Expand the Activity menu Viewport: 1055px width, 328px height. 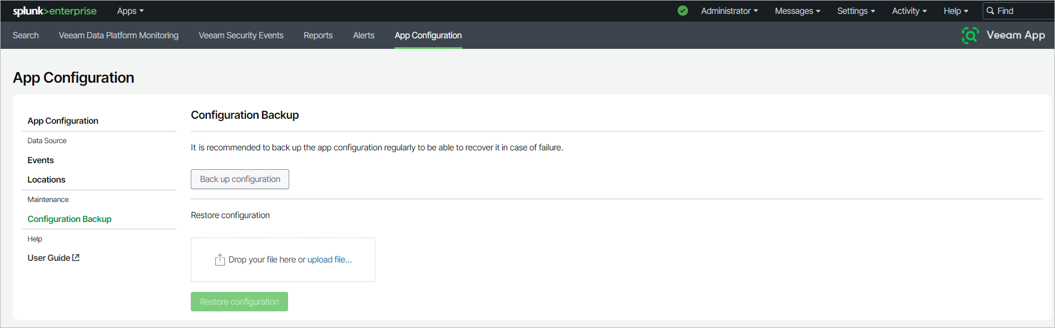click(x=909, y=11)
